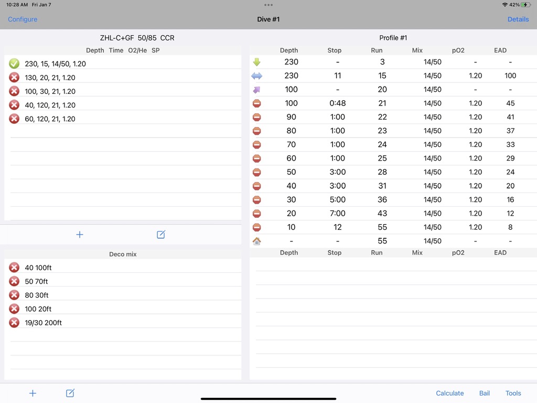
Task: Tap the edit icon below deco mix list
Action: pyautogui.click(x=70, y=393)
